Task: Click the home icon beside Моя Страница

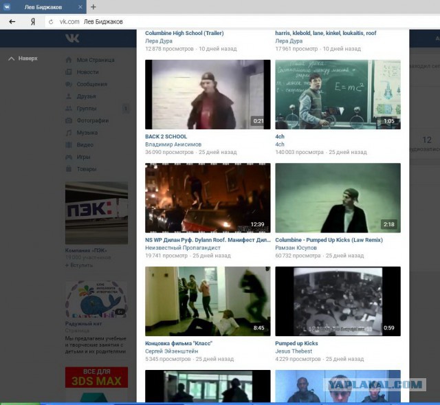Action: (x=69, y=60)
